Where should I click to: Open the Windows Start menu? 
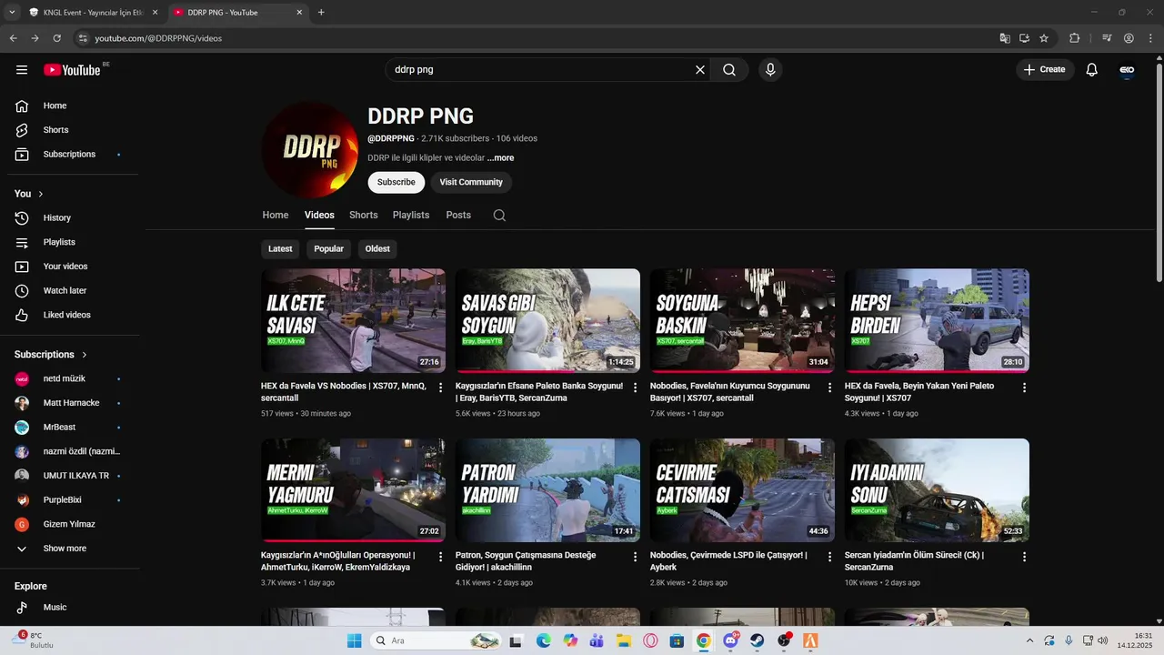[354, 640]
